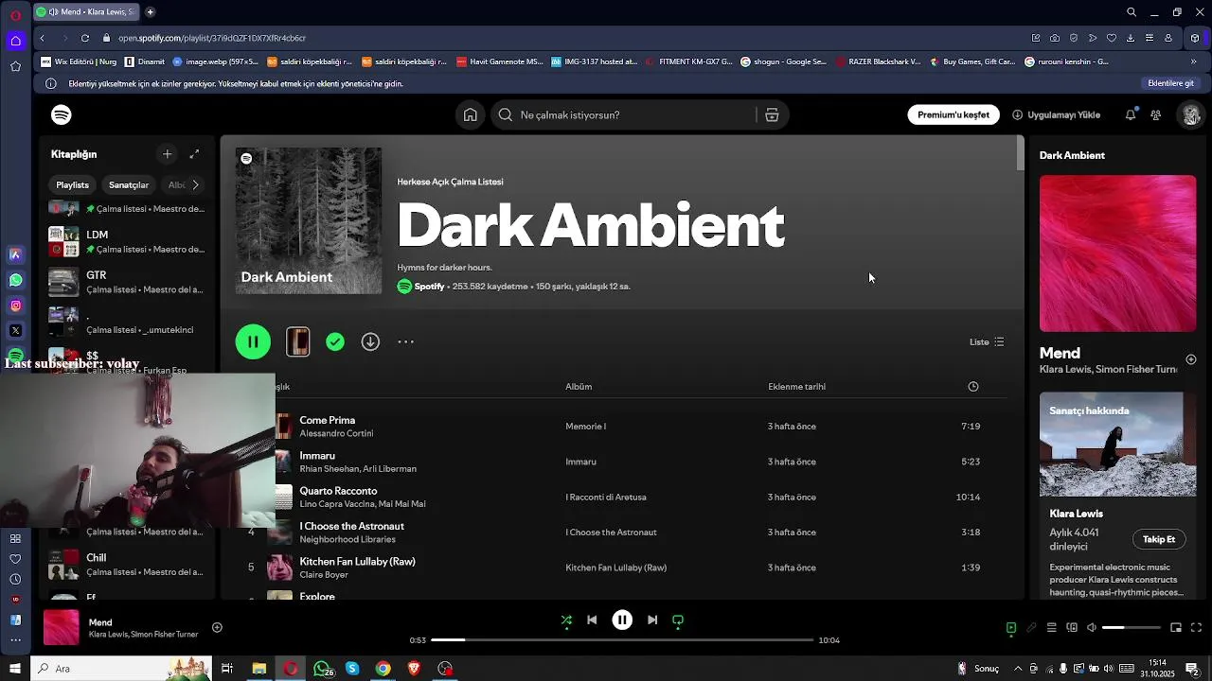Click the Dark Ambient cover thumbnail

point(309,220)
